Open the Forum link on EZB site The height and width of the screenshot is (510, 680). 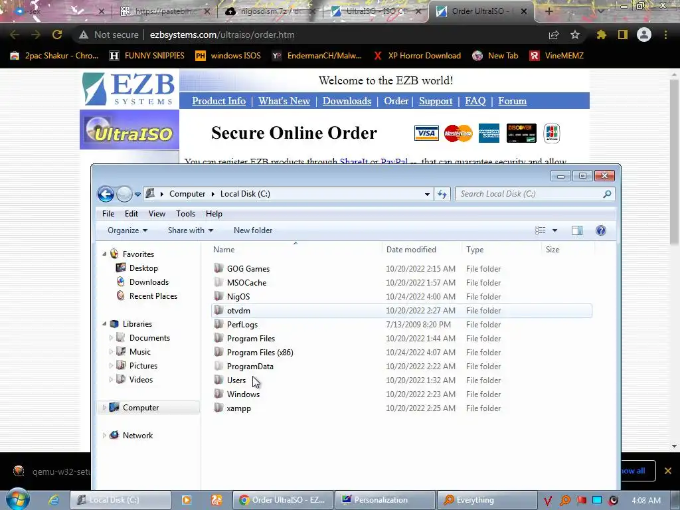[x=512, y=101]
